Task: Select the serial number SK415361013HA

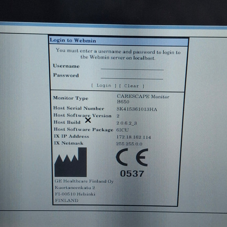Action: [137, 109]
